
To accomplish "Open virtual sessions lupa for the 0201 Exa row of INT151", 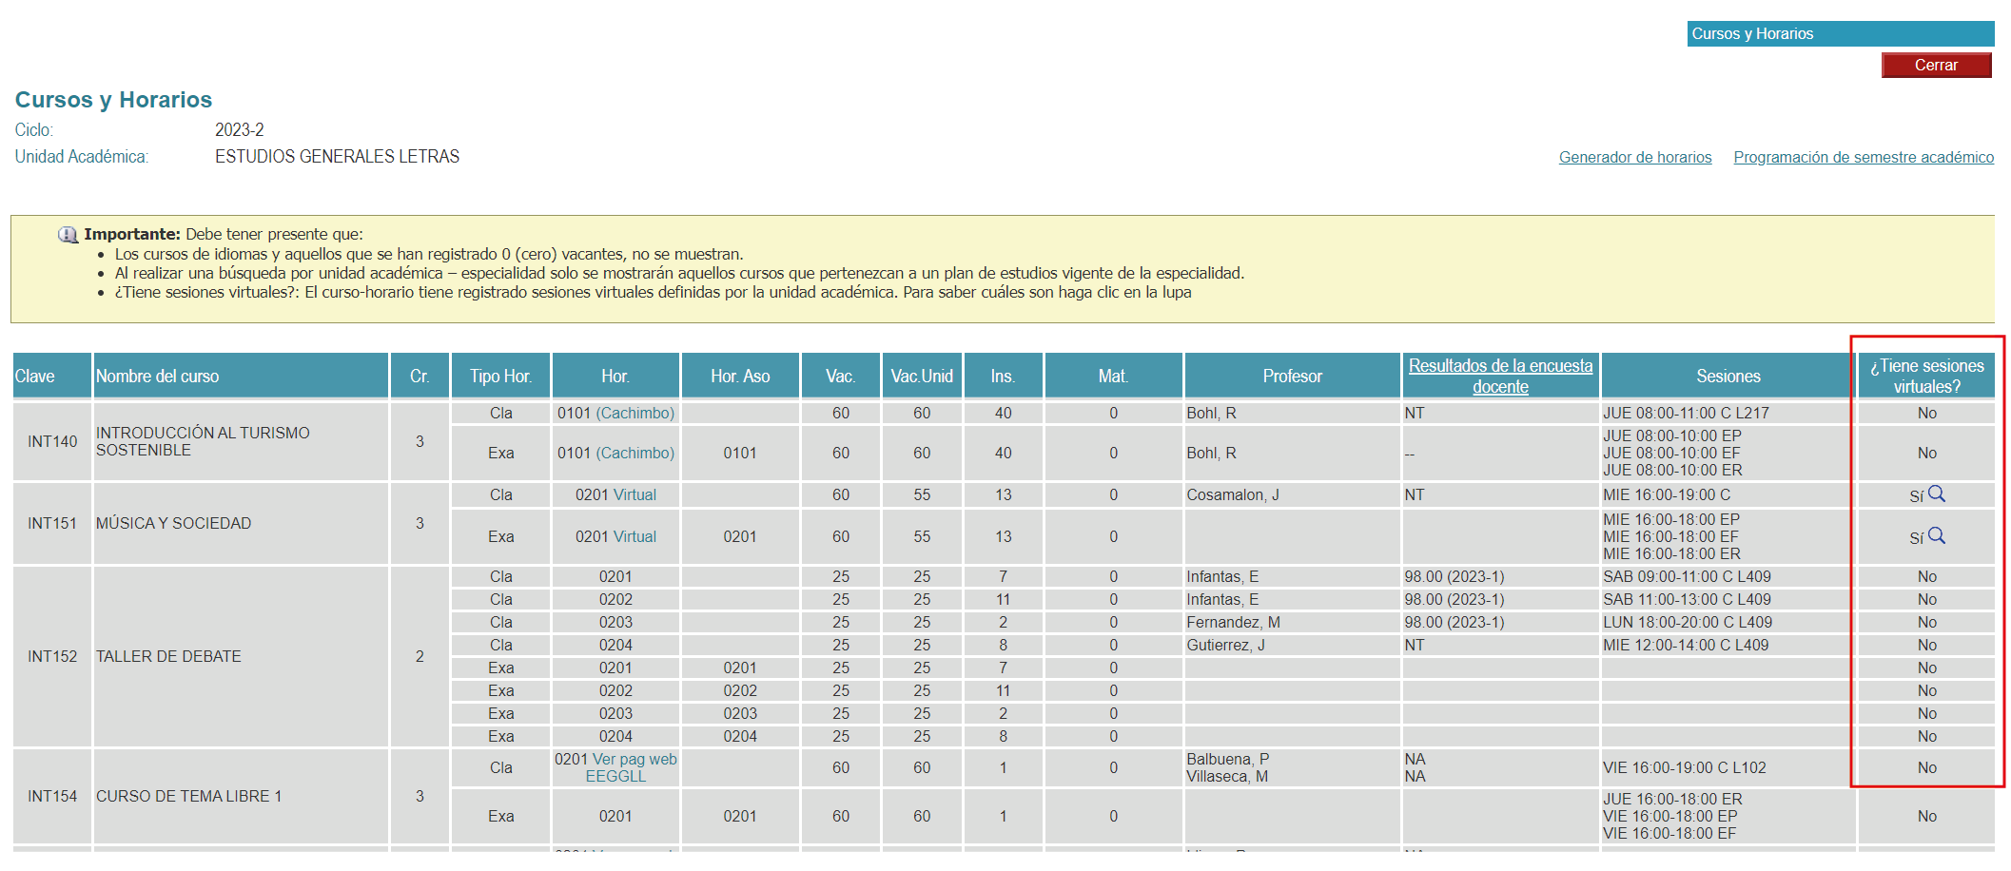I will (1938, 536).
